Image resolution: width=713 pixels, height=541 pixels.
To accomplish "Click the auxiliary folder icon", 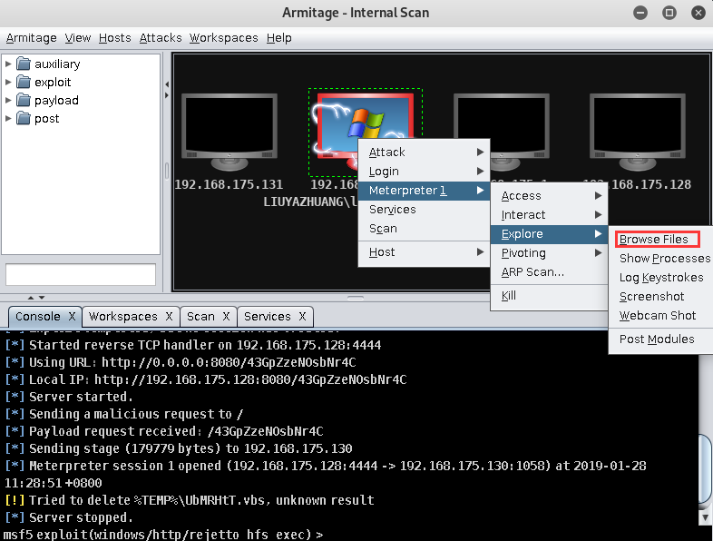I will [24, 64].
